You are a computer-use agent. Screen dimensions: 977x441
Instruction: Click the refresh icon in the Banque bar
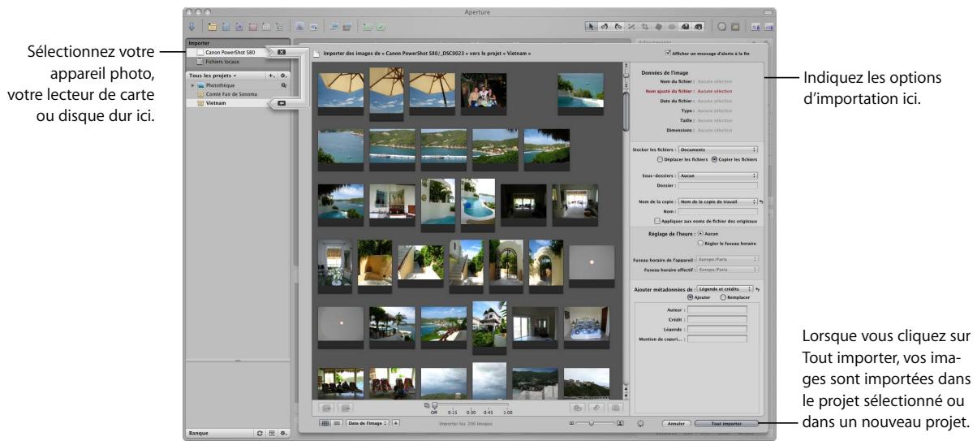click(x=260, y=434)
